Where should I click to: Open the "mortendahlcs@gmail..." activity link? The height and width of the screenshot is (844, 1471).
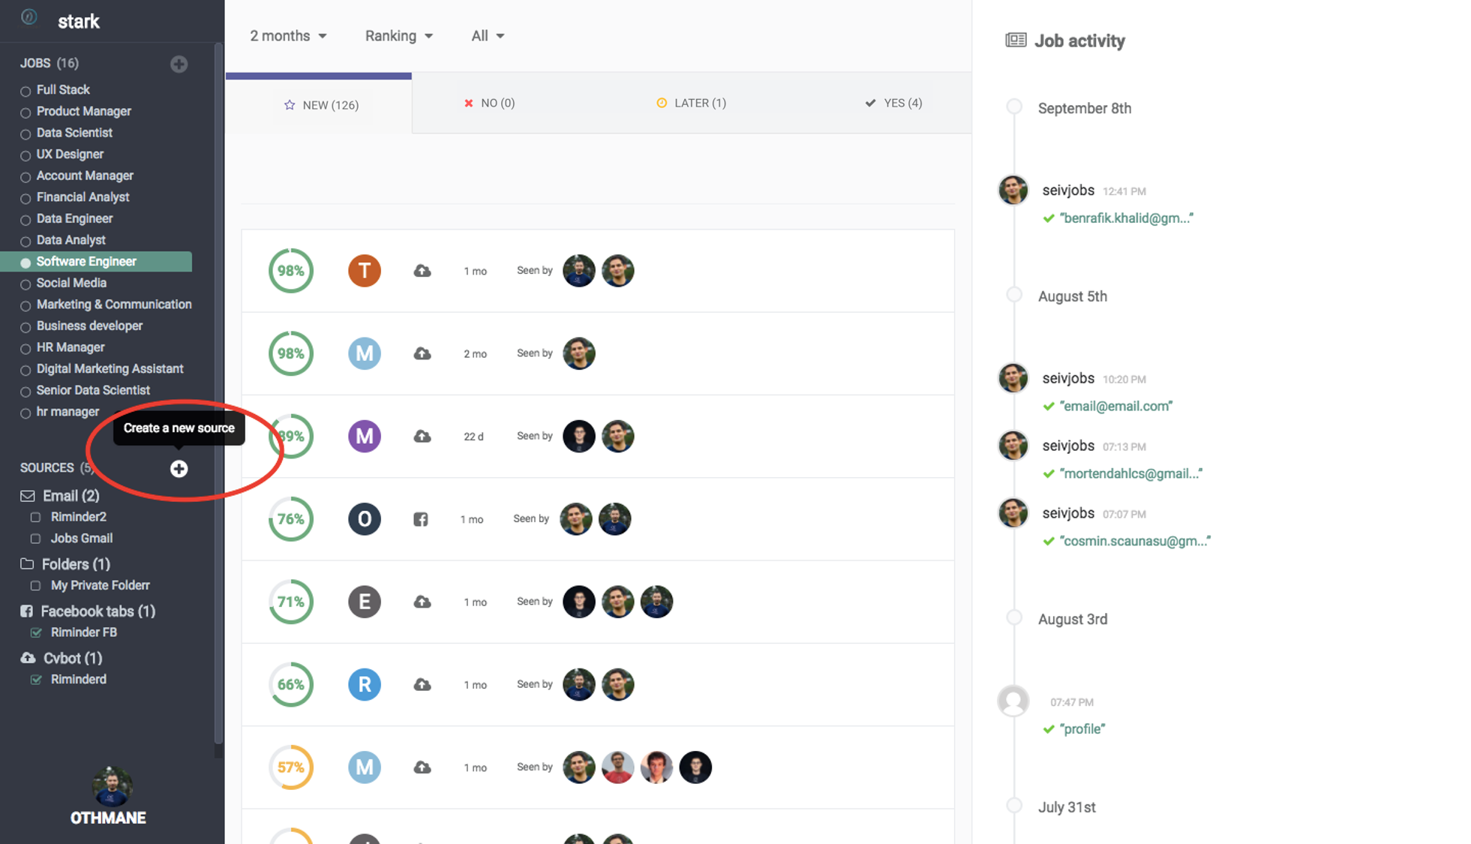tap(1130, 473)
